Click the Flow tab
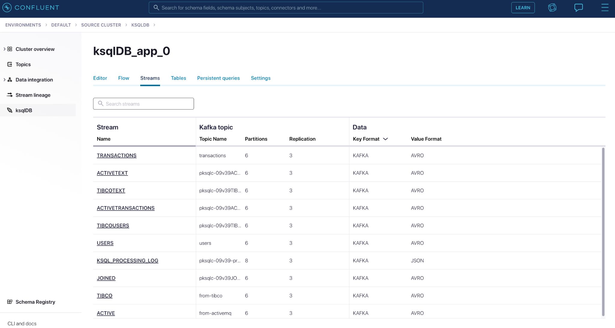This screenshot has width=615, height=328. 123,78
